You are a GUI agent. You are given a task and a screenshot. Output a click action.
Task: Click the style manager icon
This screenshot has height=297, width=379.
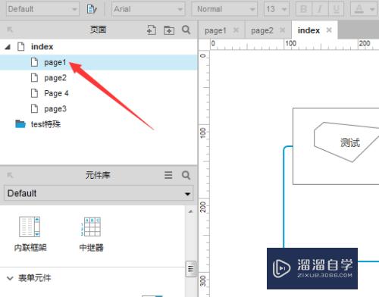[92, 9]
